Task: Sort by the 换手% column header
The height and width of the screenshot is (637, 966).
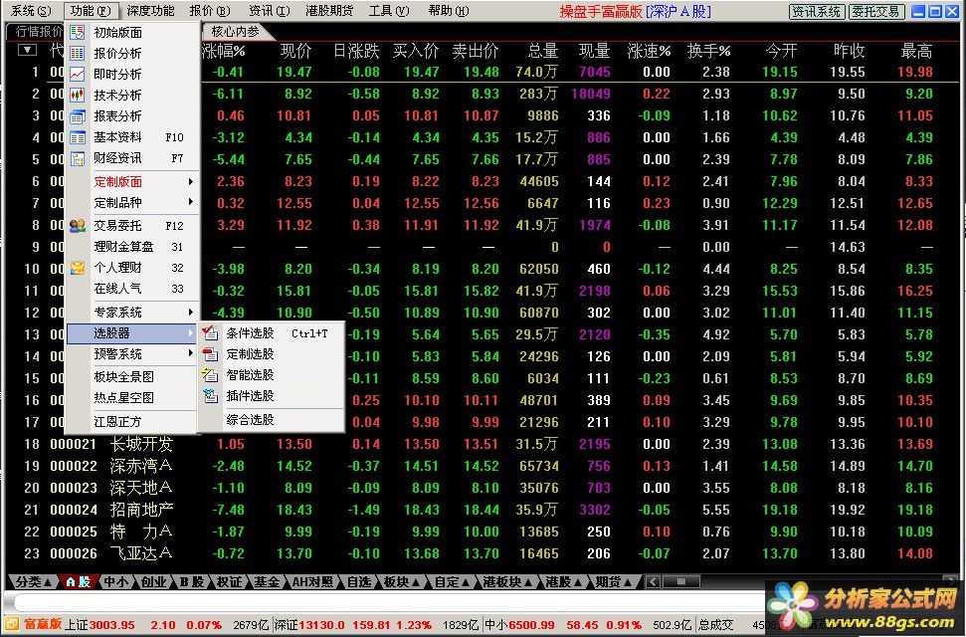Action: point(709,51)
